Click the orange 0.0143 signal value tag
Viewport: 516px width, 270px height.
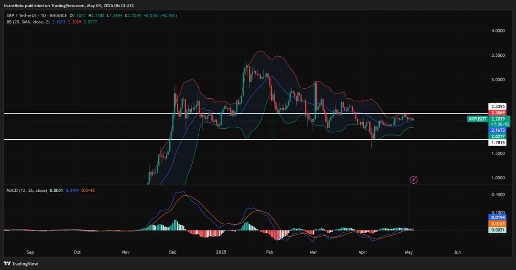[497, 223]
